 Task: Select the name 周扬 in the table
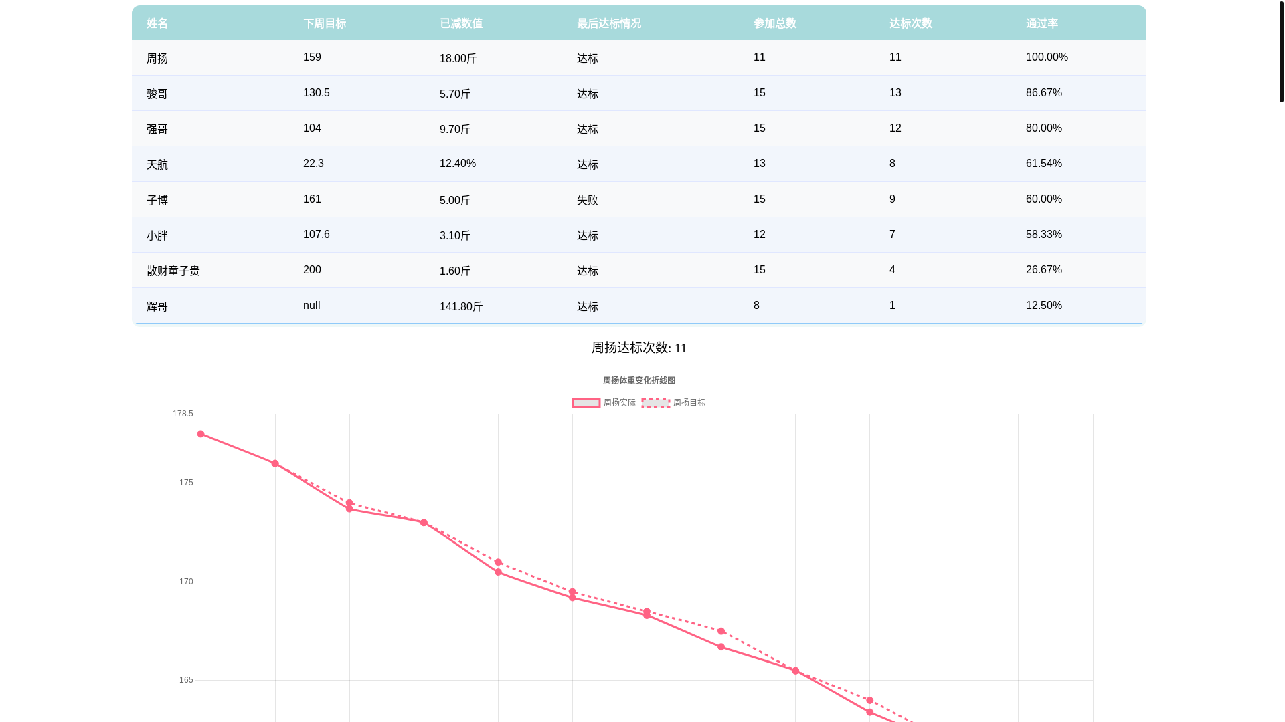[x=157, y=59]
